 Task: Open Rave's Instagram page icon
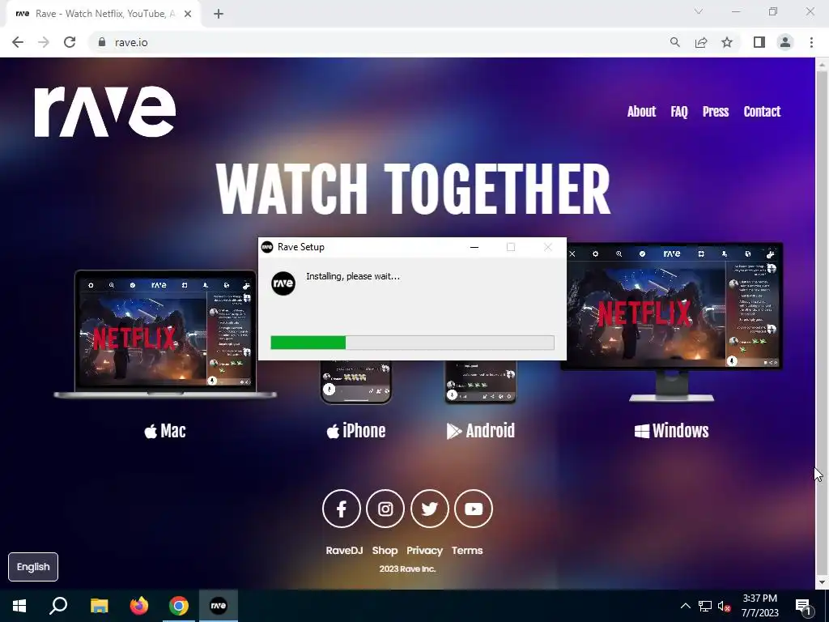point(385,509)
